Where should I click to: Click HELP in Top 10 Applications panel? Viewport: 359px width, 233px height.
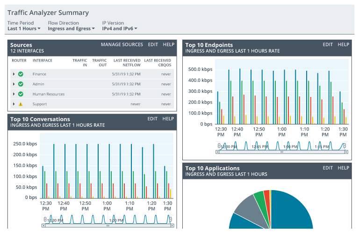tap(344, 168)
